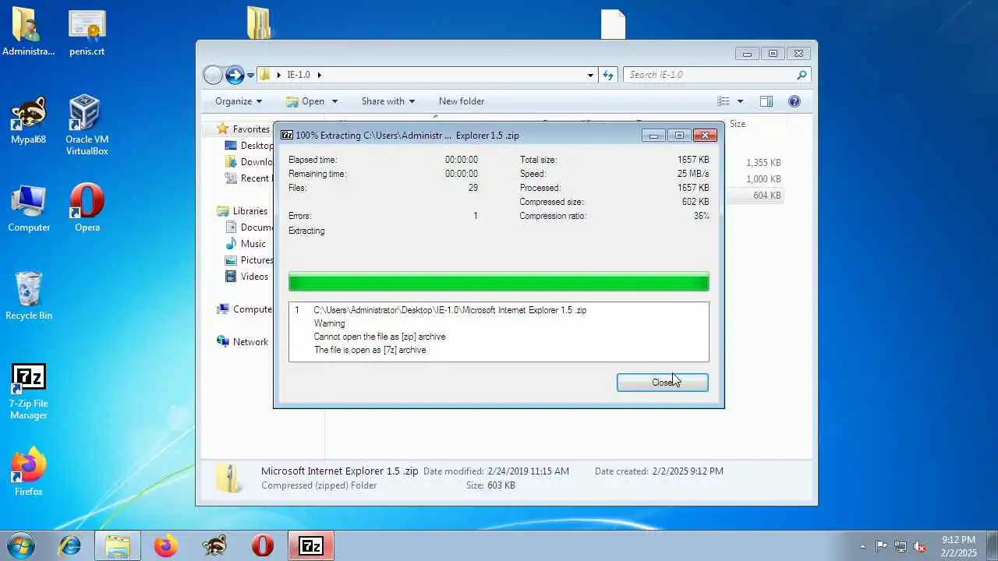This screenshot has height=561, width=998.
Task: Select the Recycle Bin desktop icon
Action: tap(29, 296)
